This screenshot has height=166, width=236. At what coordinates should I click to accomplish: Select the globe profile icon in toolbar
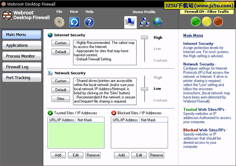158,22
